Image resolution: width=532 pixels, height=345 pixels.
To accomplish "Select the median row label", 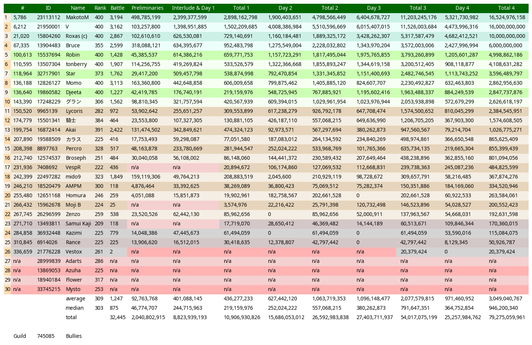I will 75,308.
